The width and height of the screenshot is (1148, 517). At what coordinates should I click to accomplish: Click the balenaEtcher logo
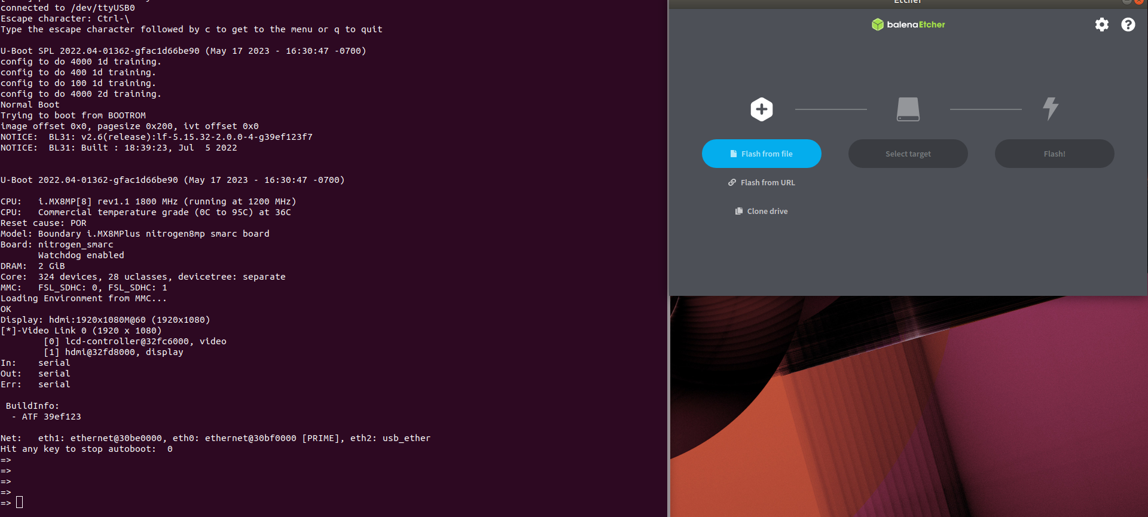(x=908, y=25)
